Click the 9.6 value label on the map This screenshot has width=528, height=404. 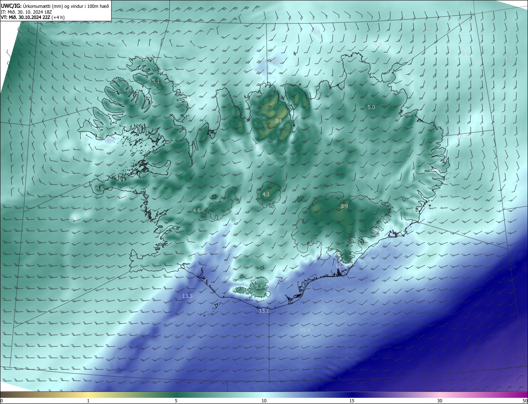click(466, 54)
